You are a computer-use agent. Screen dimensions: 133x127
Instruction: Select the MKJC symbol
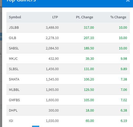[13, 59]
